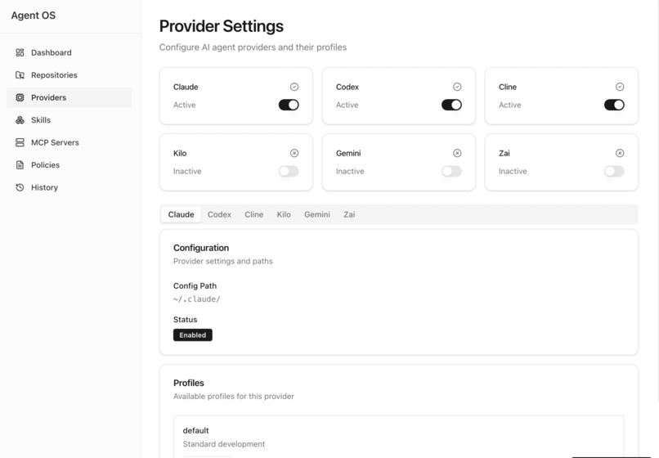
Task: Click the History clock icon
Action: coord(20,187)
